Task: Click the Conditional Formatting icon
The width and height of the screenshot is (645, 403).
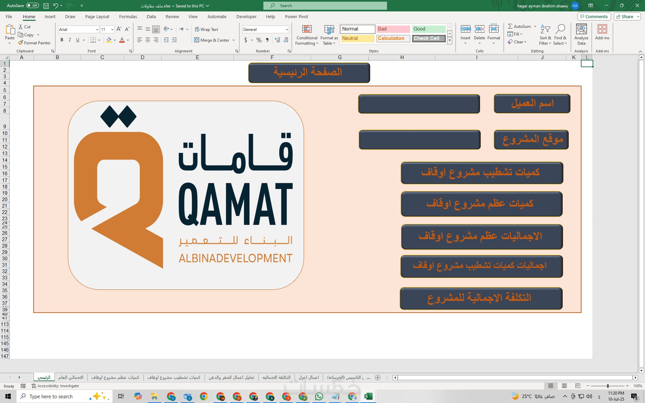Action: 307,29
